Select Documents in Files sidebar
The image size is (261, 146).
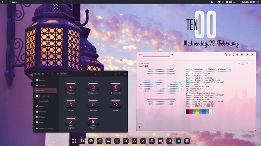tap(46, 96)
